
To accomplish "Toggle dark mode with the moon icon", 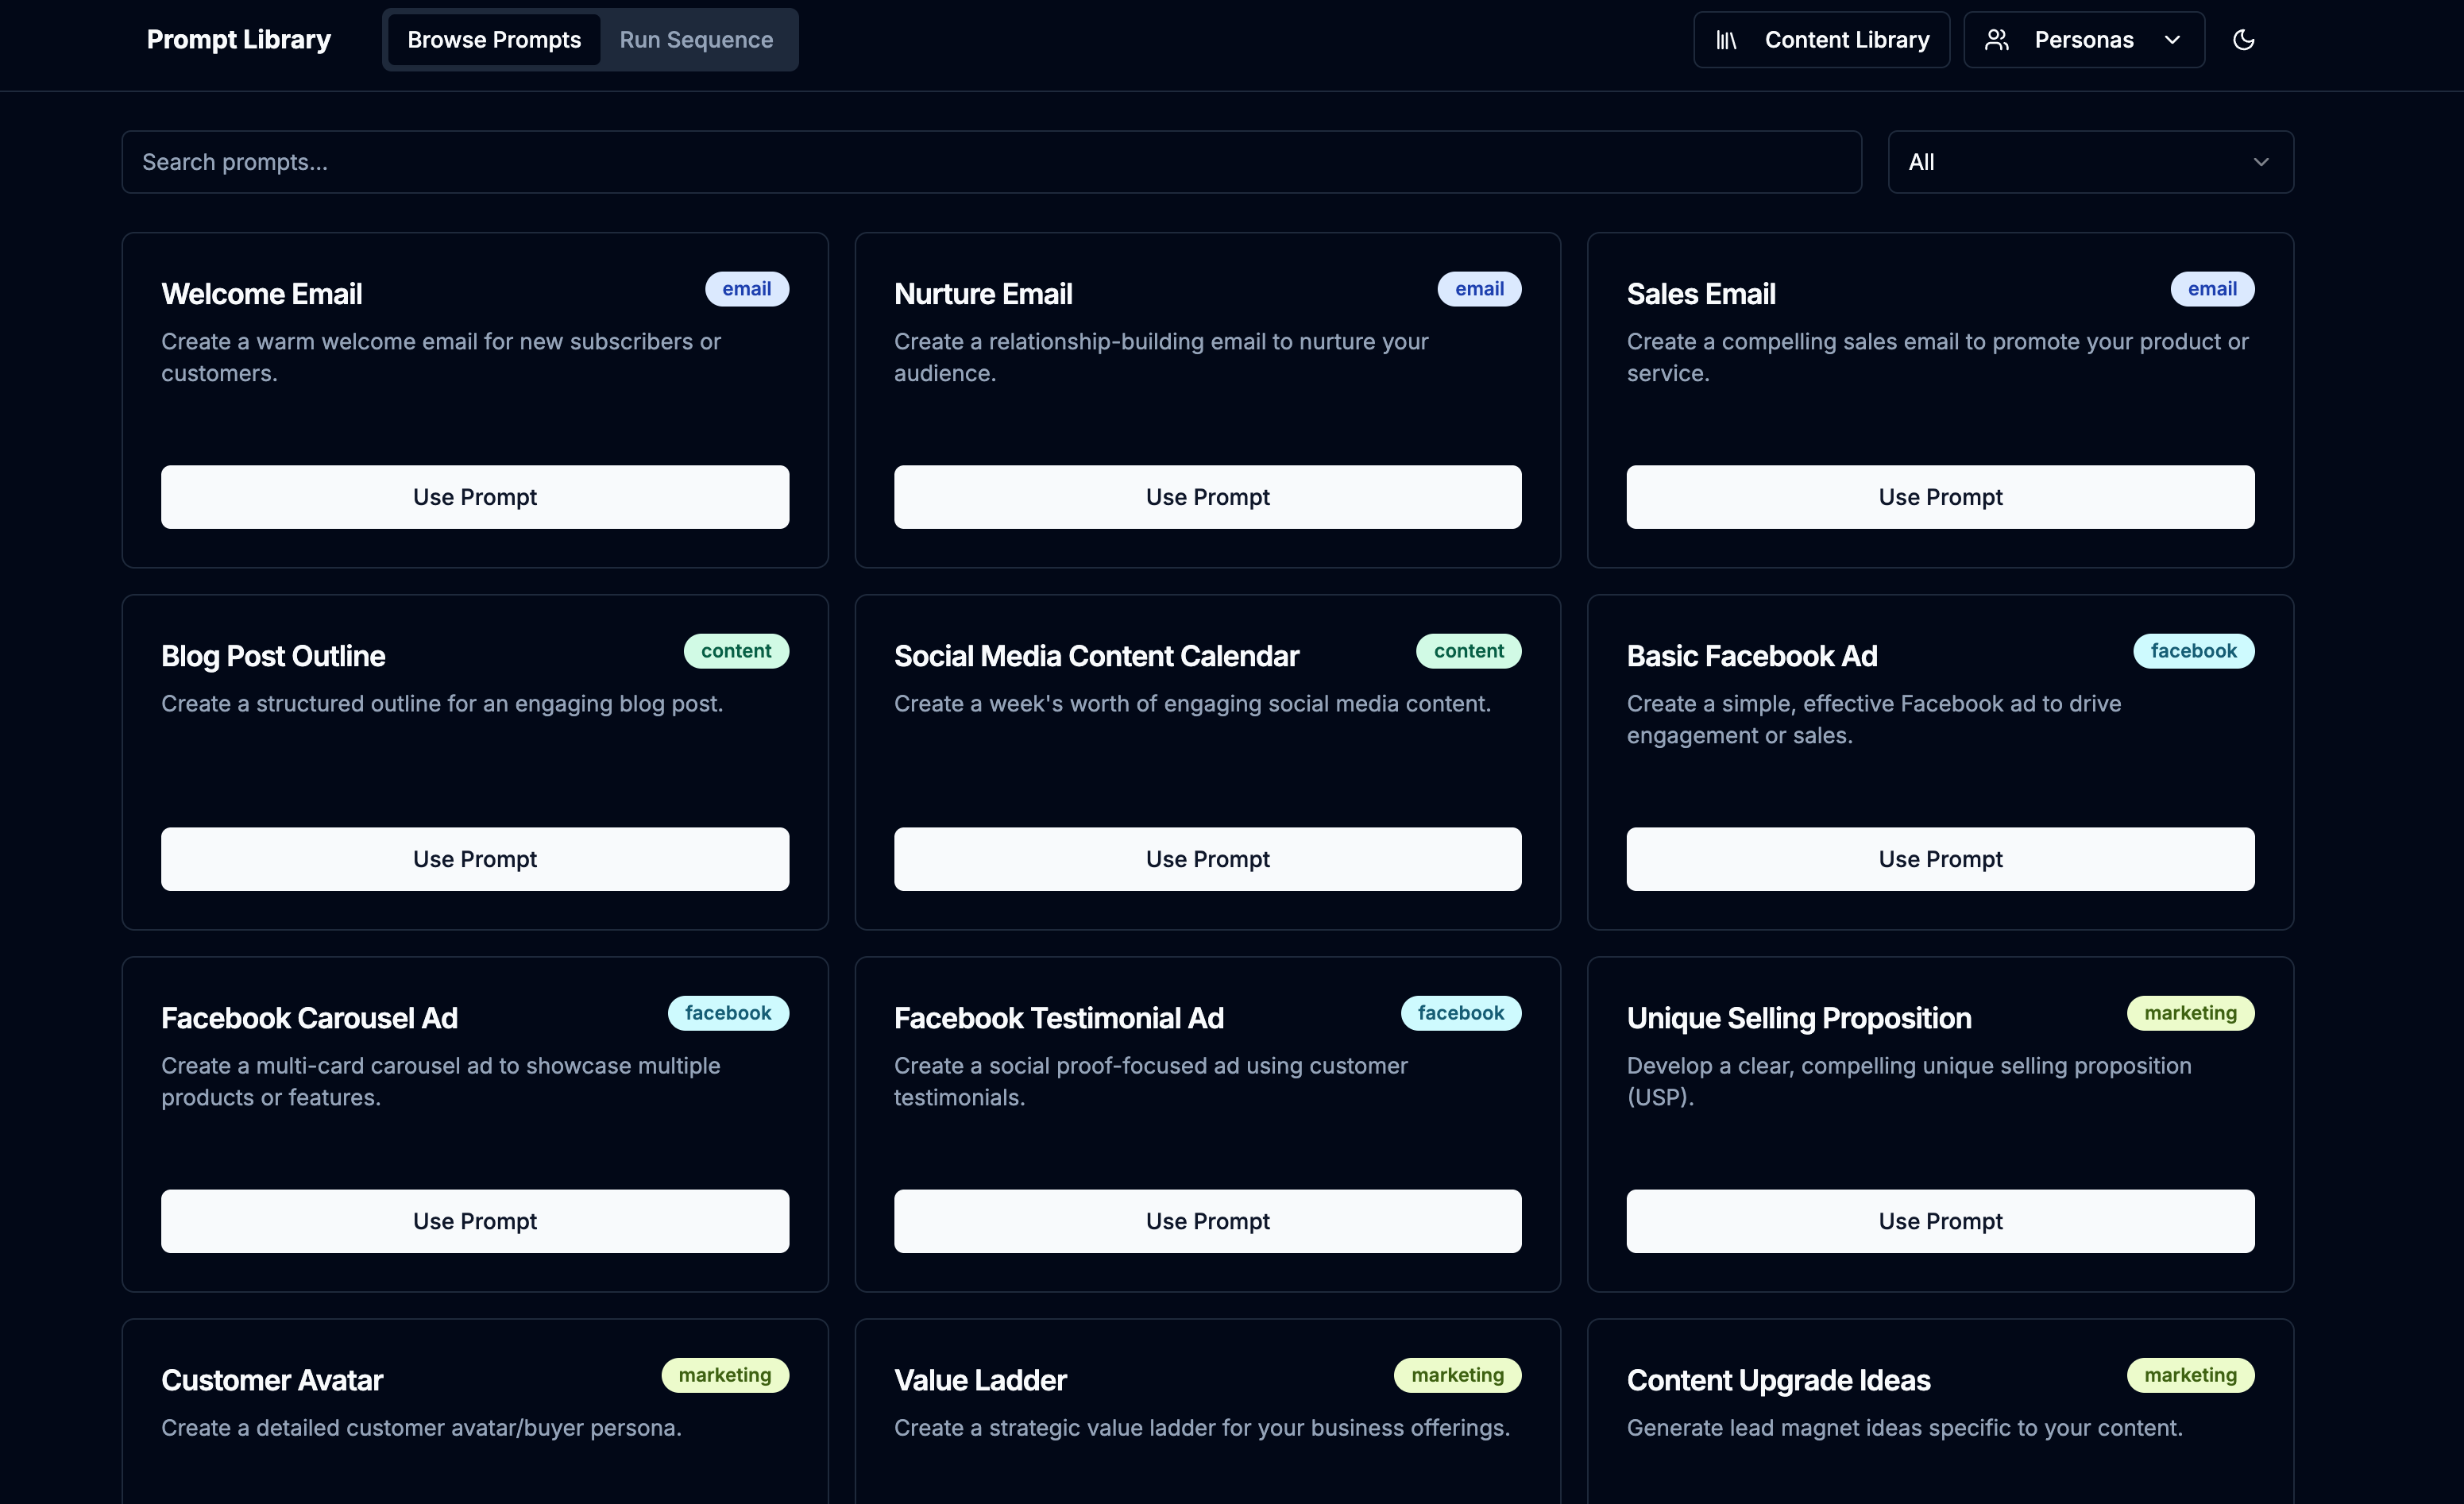I will 2243,40.
